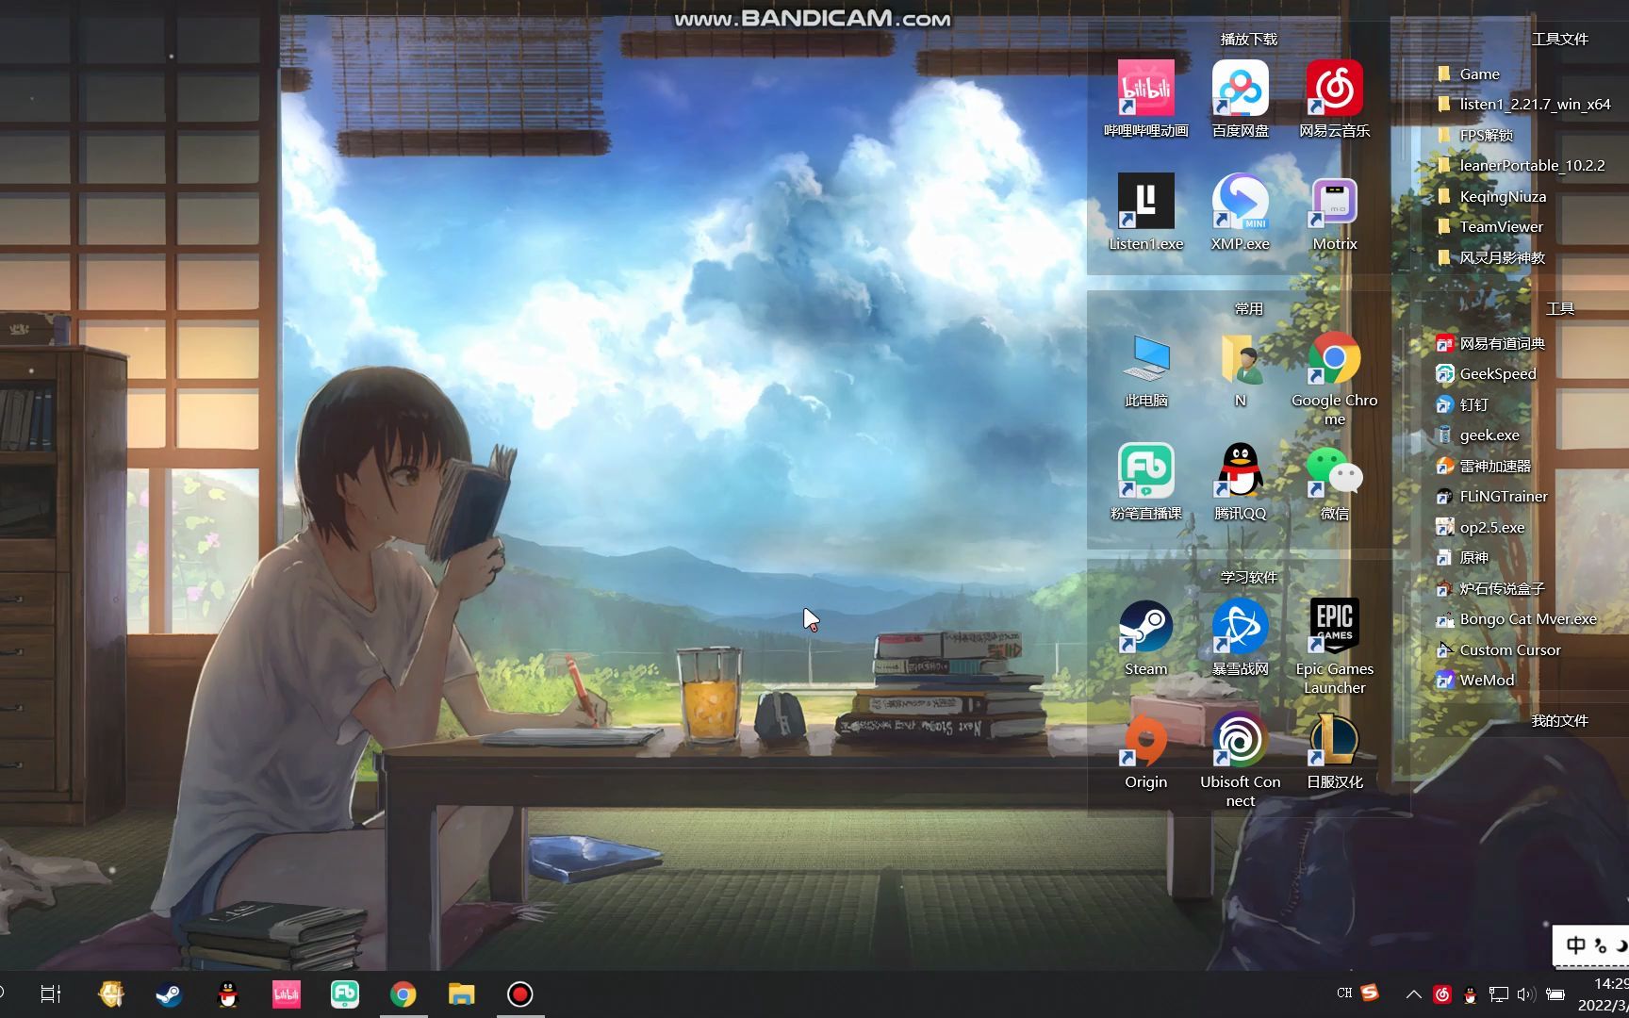Open Task View on the taskbar
The image size is (1629, 1018).
51,993
